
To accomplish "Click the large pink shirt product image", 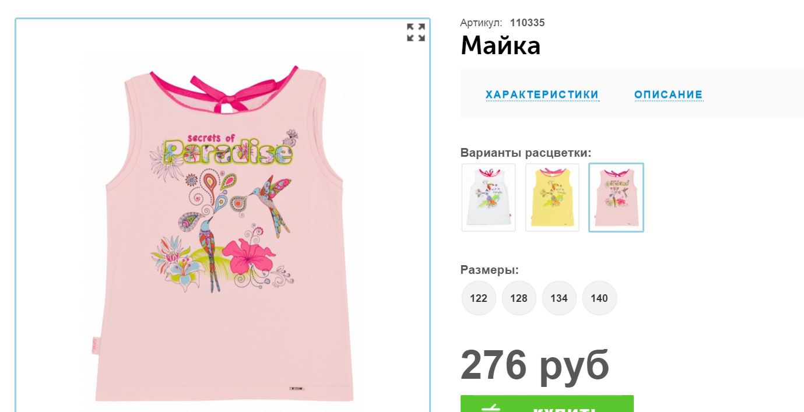I will click(x=223, y=230).
